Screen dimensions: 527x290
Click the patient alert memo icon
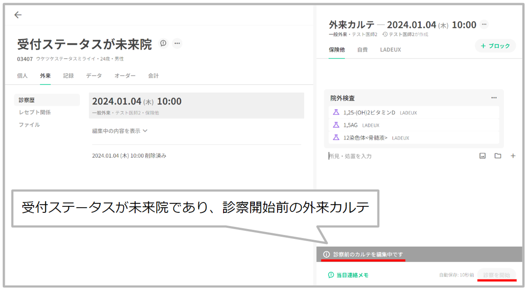click(x=163, y=43)
